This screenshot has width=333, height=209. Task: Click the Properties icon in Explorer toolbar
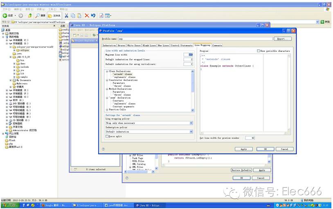coord(101,16)
